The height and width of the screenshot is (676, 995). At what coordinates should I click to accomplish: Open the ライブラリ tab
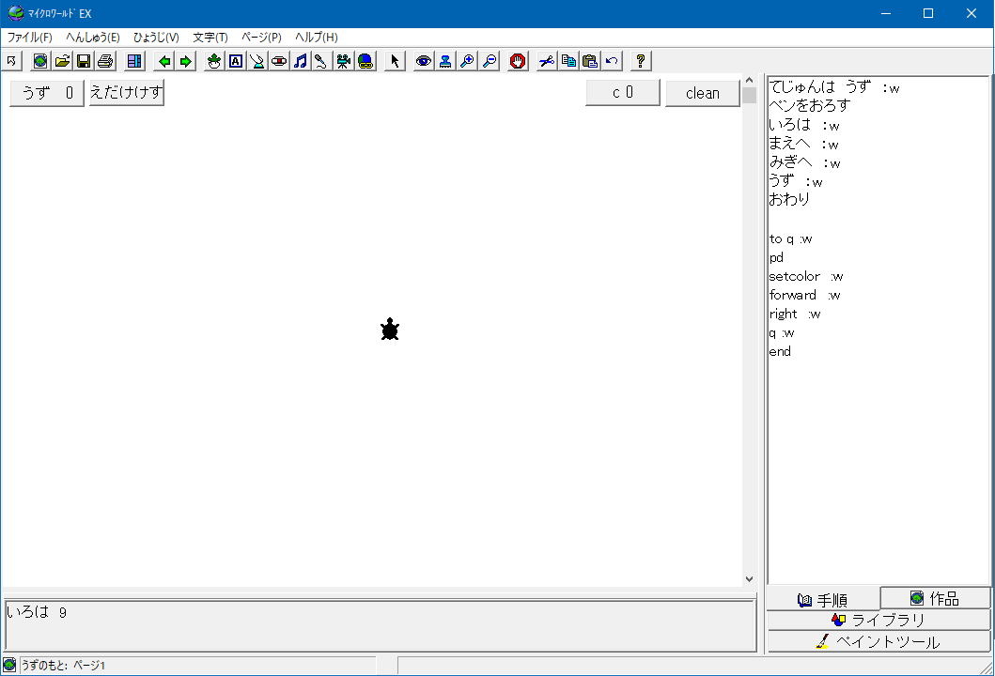(x=878, y=620)
